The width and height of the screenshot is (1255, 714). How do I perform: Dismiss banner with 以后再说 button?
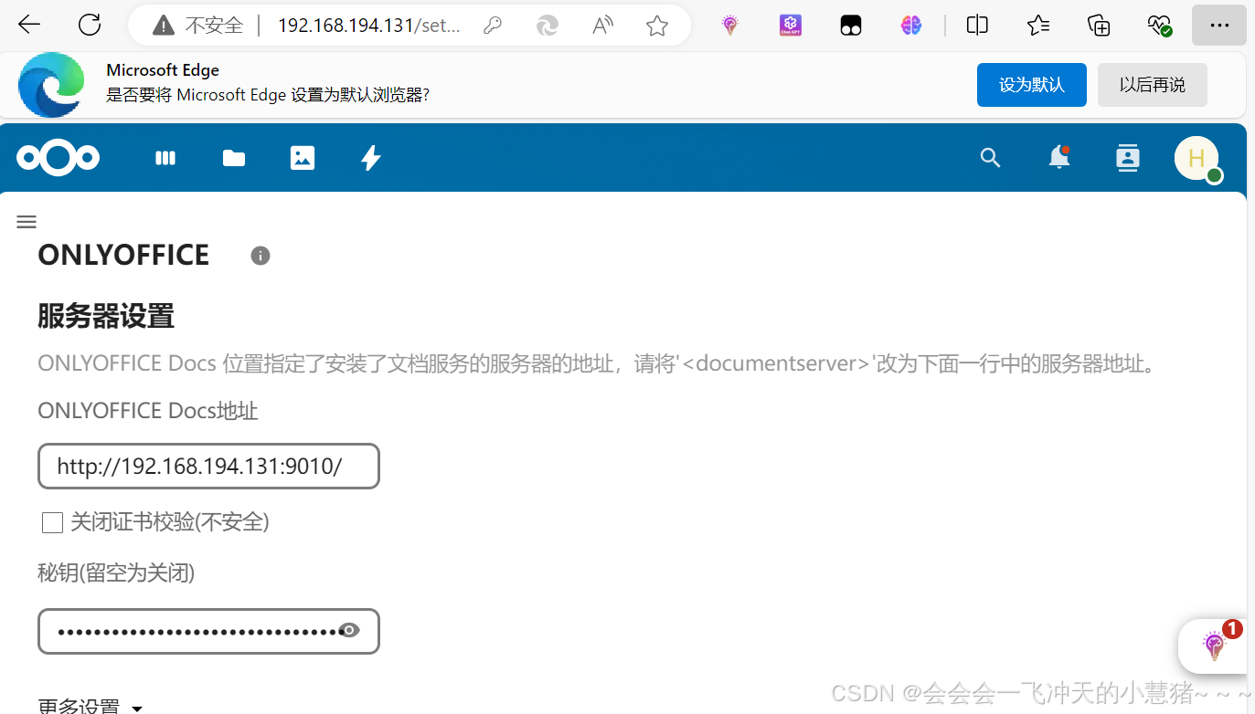pos(1152,84)
